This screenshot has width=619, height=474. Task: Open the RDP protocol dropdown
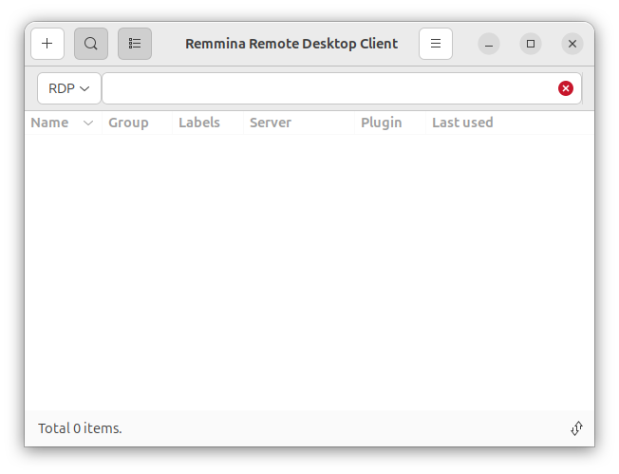[69, 88]
